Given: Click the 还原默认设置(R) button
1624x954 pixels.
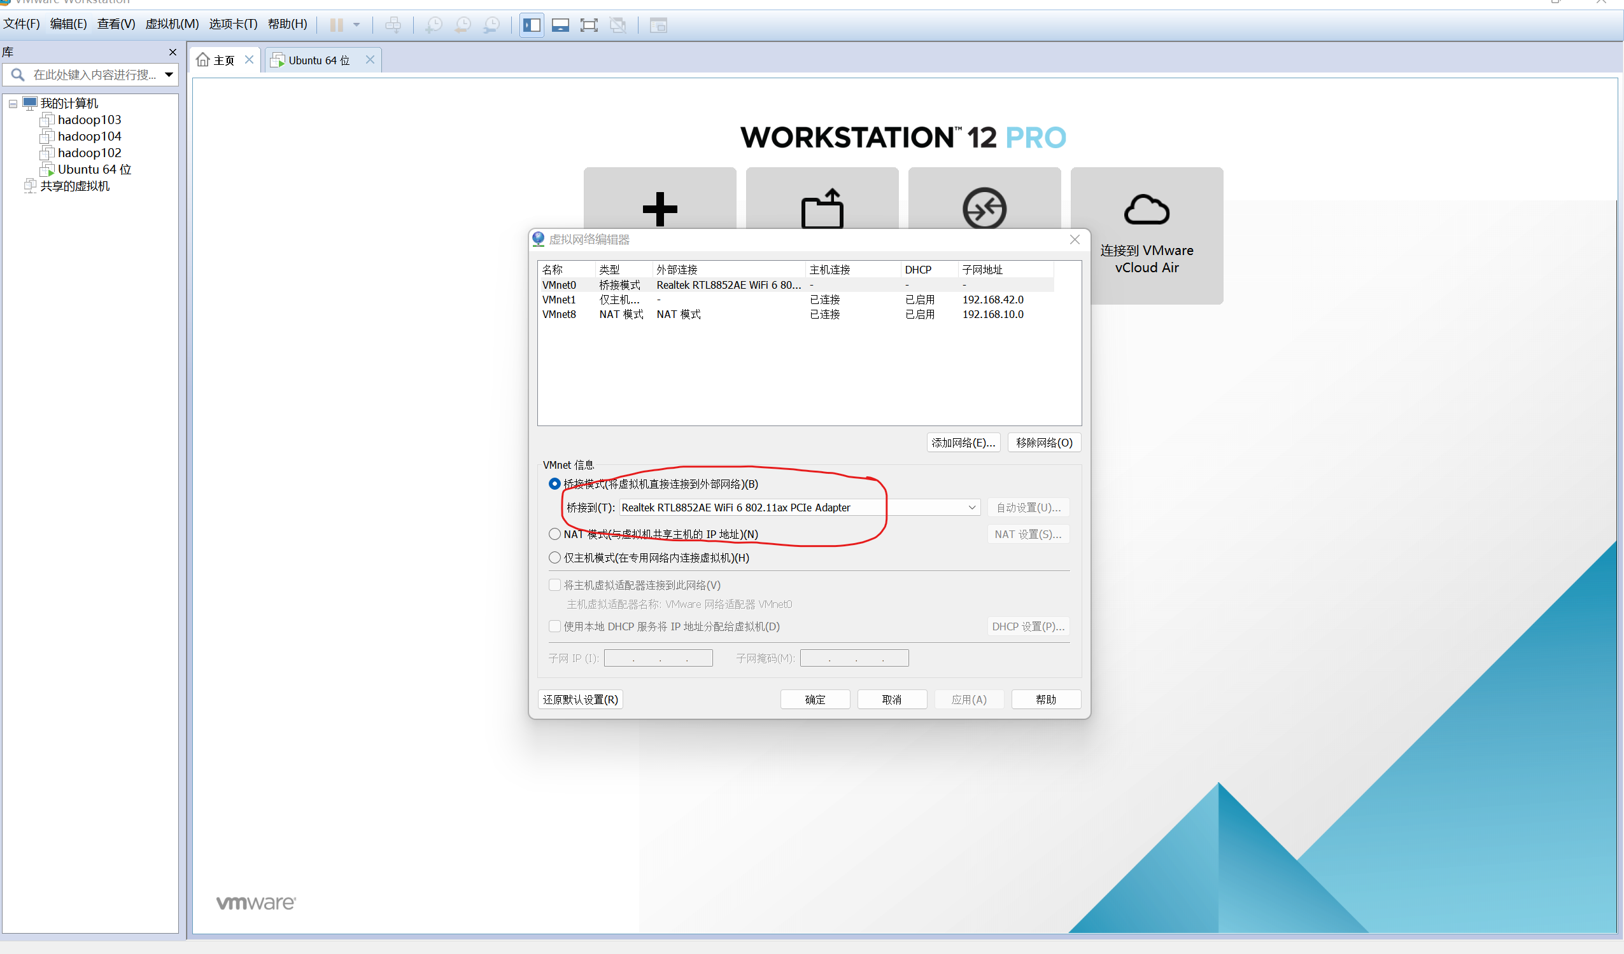Looking at the screenshot, I should [x=579, y=699].
